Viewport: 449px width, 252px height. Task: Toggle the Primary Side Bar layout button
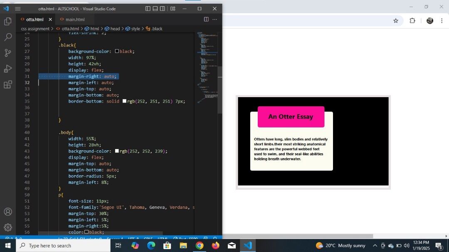click(x=148, y=9)
